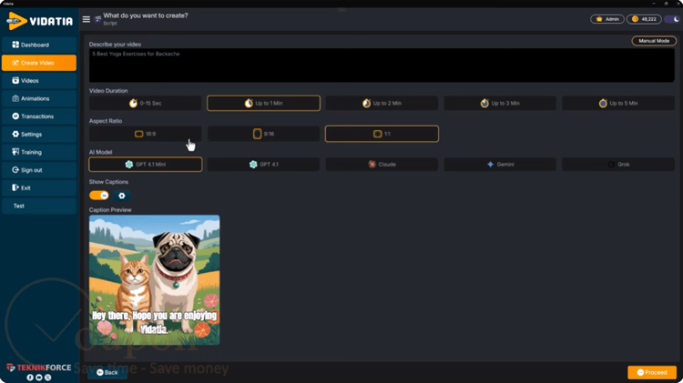Toggle the dark mode moon switch
This screenshot has width=683, height=383.
pyautogui.click(x=673, y=19)
